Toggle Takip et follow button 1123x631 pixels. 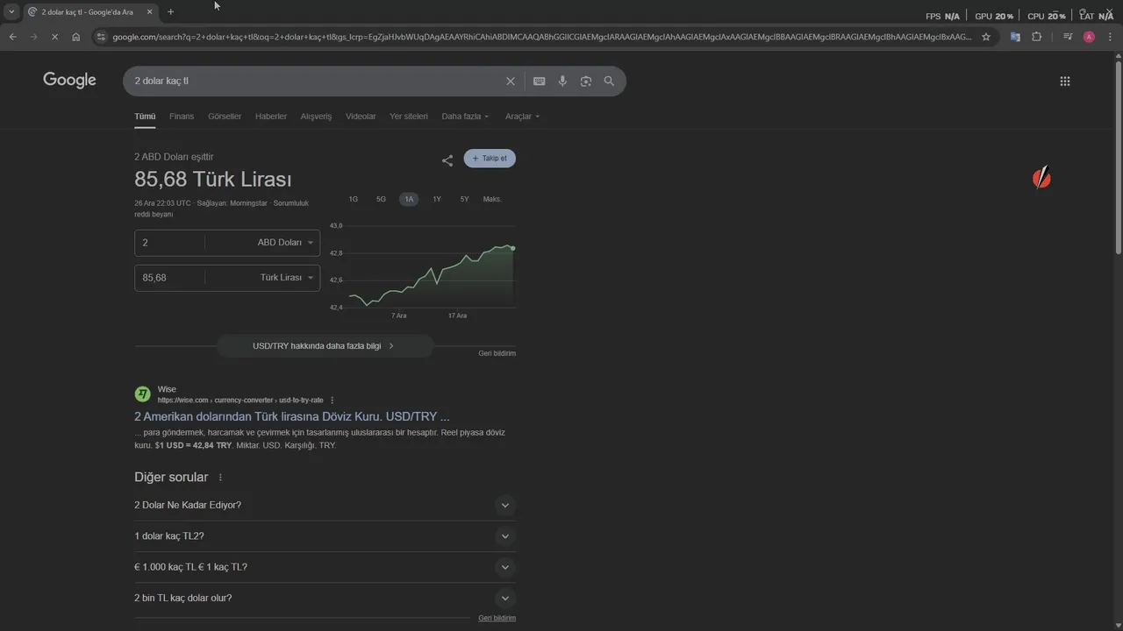(x=490, y=159)
